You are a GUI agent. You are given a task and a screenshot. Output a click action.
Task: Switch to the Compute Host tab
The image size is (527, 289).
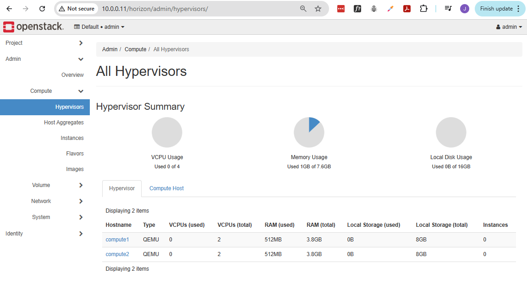point(166,188)
